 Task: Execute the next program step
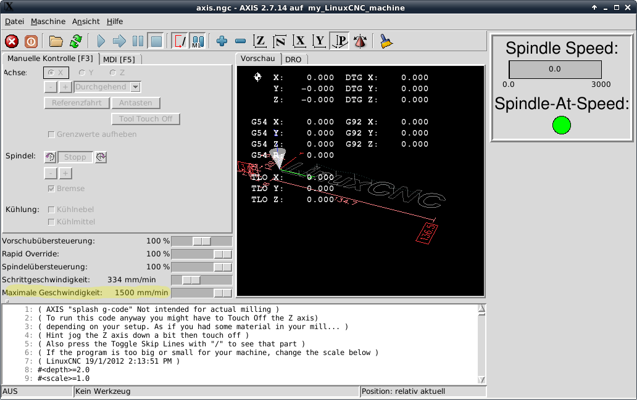[120, 41]
